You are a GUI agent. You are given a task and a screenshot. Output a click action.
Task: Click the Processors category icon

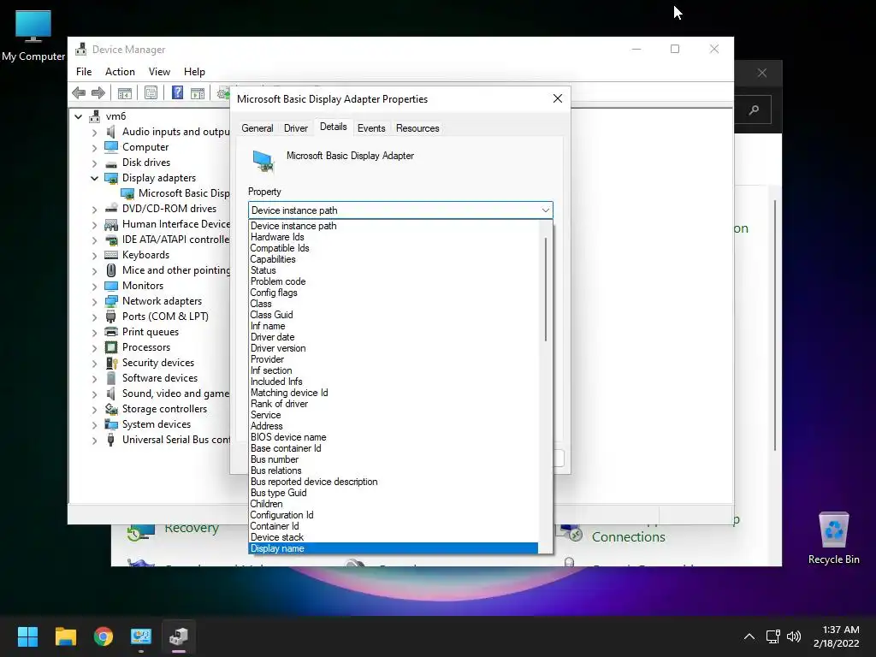click(111, 347)
